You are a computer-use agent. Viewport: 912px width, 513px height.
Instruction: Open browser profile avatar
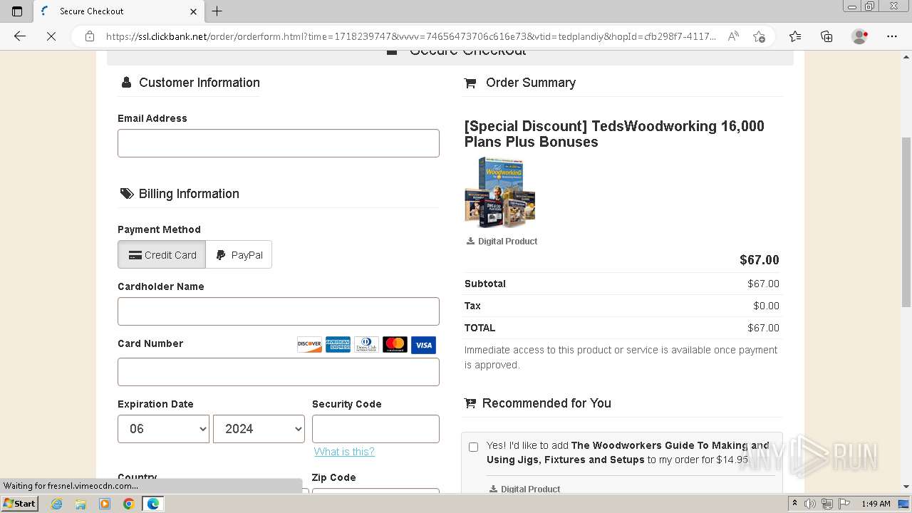click(x=860, y=36)
